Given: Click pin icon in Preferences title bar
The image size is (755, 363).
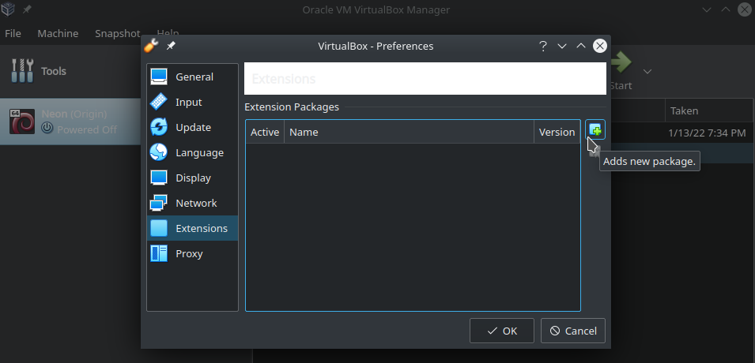Looking at the screenshot, I should tap(171, 46).
